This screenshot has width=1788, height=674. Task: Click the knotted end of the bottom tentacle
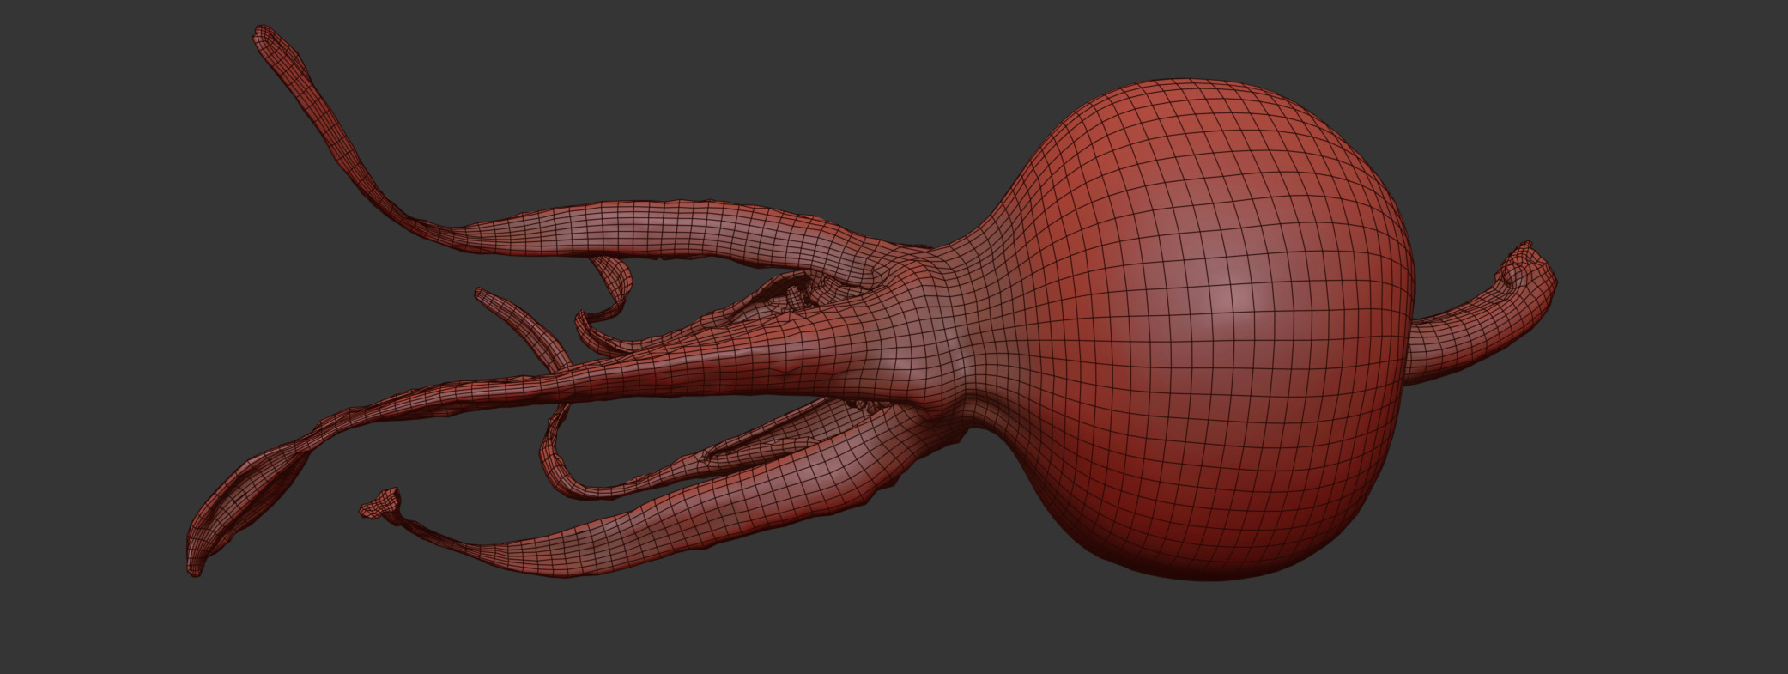click(382, 503)
